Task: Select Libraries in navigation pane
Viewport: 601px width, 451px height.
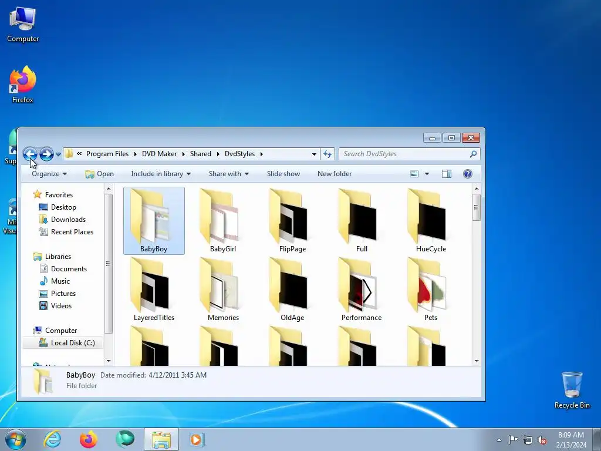Action: 58,257
